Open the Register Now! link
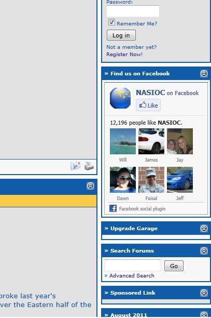The width and height of the screenshot is (211, 318). tap(124, 55)
